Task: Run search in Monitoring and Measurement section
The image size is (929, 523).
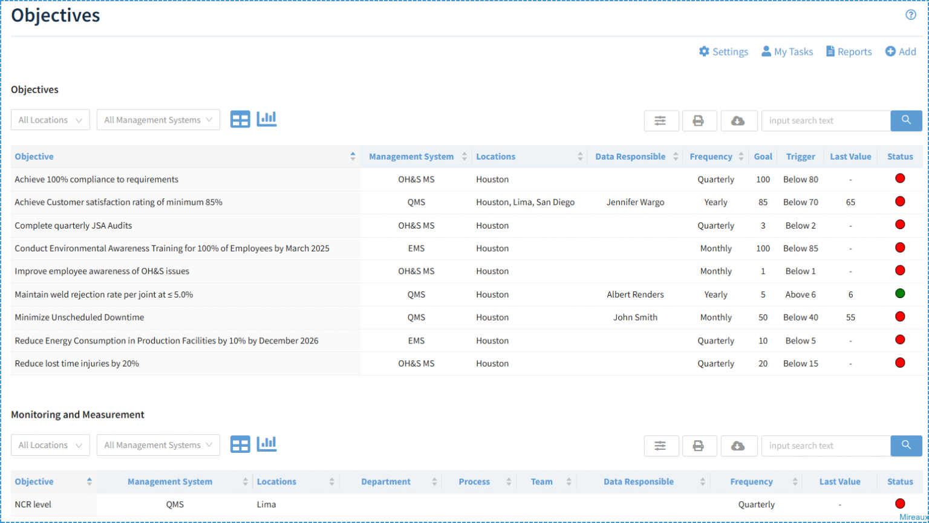Action: click(x=906, y=446)
